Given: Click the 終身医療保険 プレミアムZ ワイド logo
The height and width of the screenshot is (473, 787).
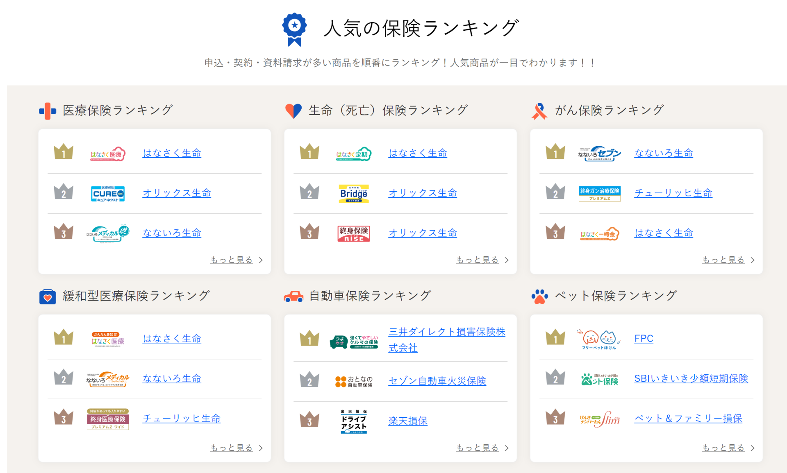Looking at the screenshot, I should coord(108,419).
